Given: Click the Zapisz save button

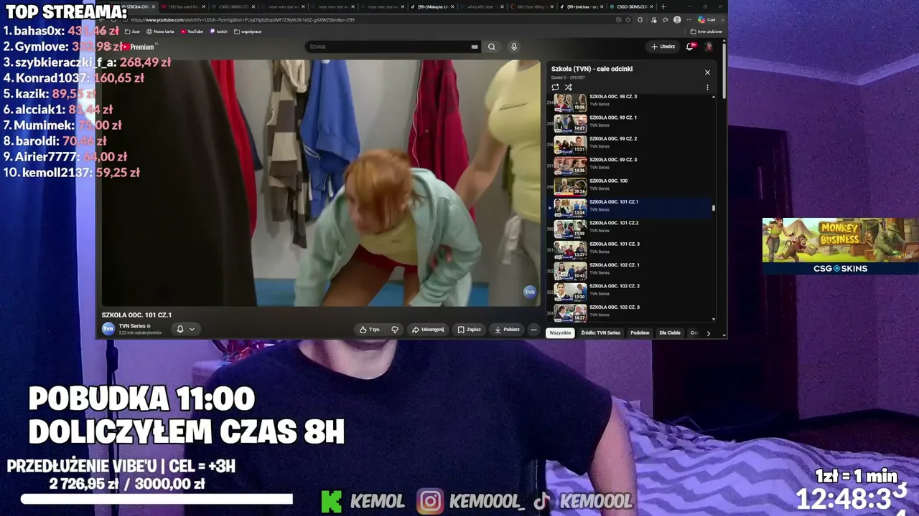Looking at the screenshot, I should click(470, 330).
